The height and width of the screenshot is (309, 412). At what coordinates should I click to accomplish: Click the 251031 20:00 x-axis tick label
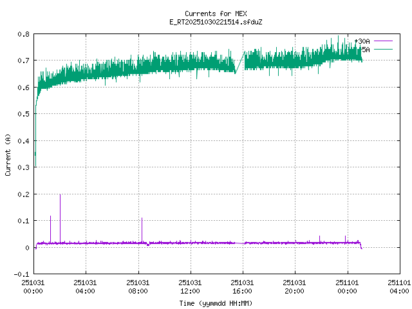pyautogui.click(x=295, y=286)
